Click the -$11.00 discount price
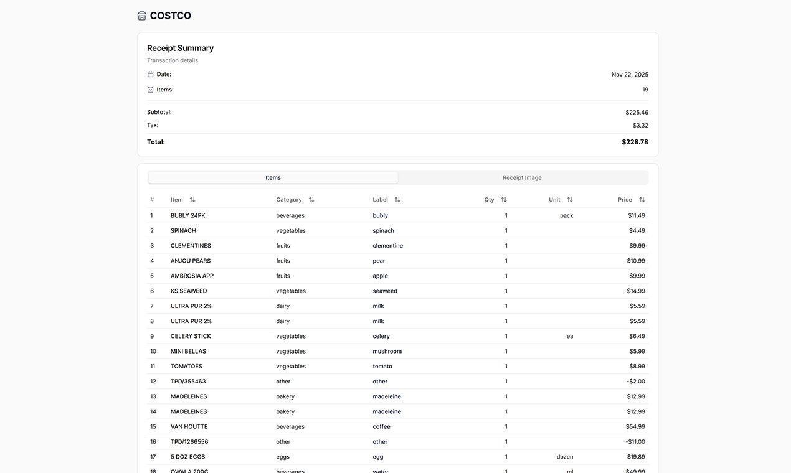 tap(635, 442)
